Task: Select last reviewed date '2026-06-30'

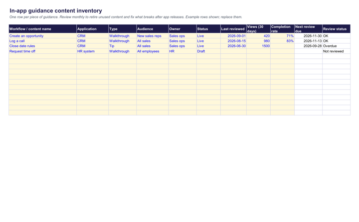Action: click(x=233, y=46)
